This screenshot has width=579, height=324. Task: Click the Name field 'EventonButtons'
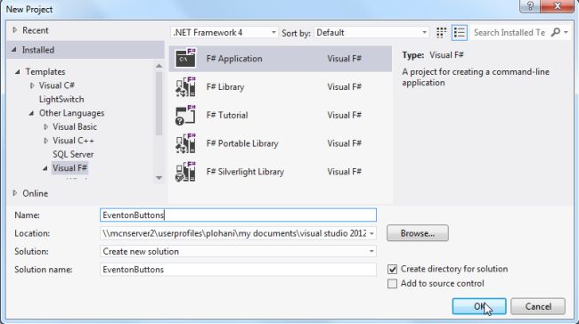238,215
